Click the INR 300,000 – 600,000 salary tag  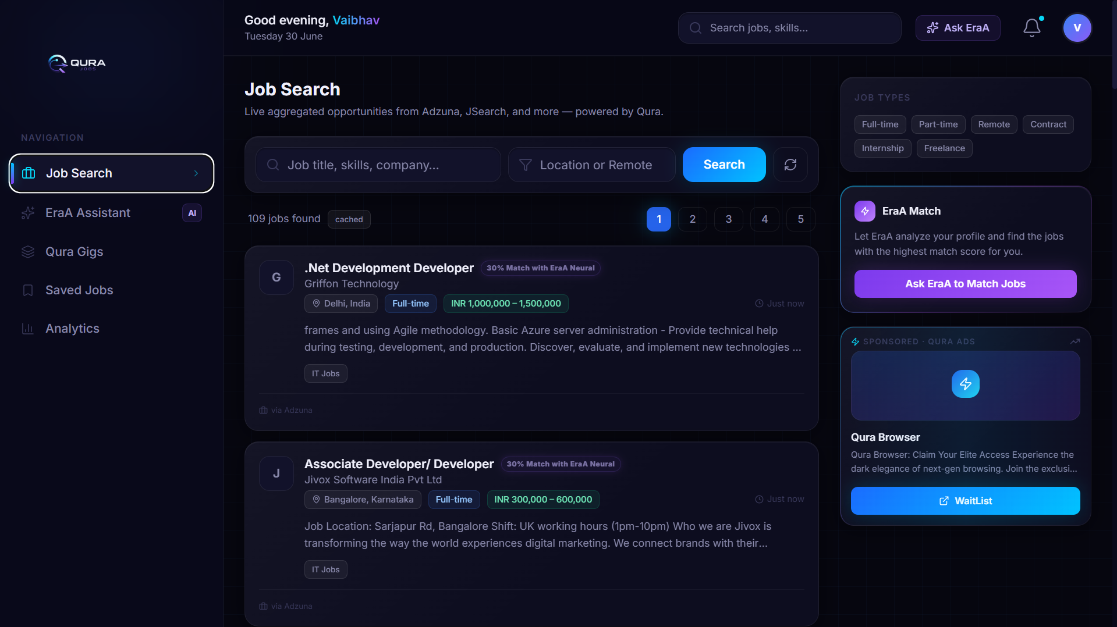(x=542, y=500)
